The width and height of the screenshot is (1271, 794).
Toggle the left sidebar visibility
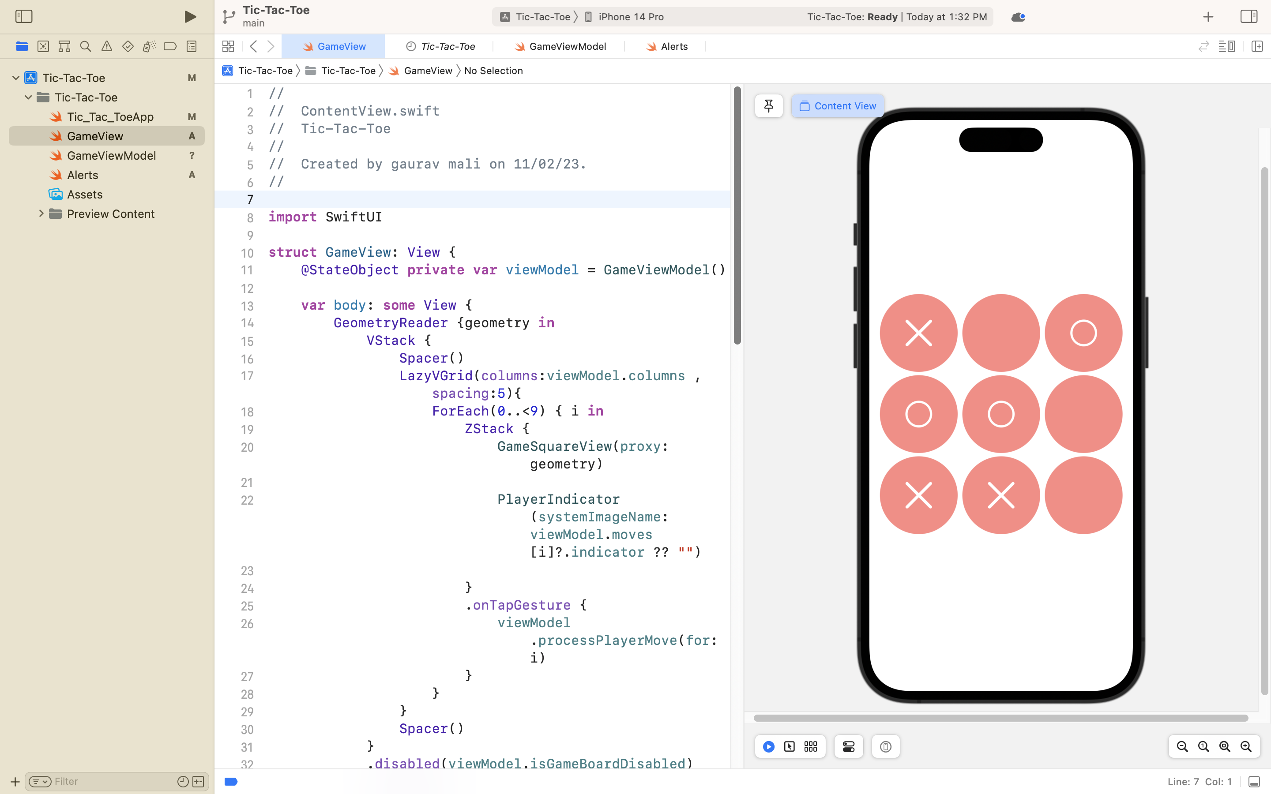tap(24, 16)
